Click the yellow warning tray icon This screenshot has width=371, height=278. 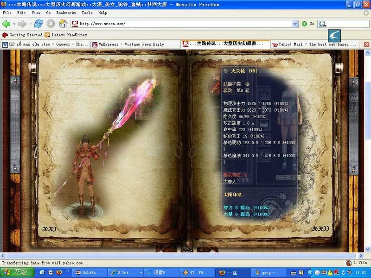pos(330,273)
